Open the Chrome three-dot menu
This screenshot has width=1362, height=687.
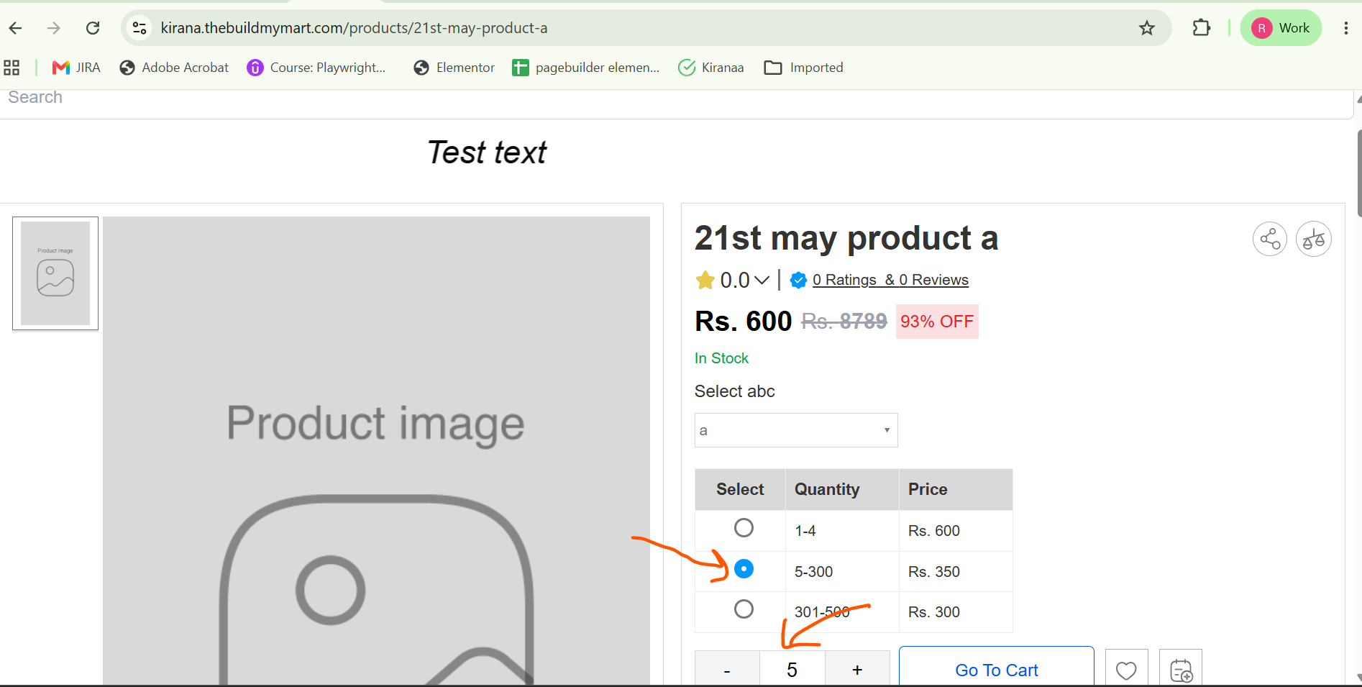point(1345,28)
